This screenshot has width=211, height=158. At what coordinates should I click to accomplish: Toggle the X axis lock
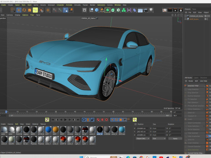click(x=55, y=10)
